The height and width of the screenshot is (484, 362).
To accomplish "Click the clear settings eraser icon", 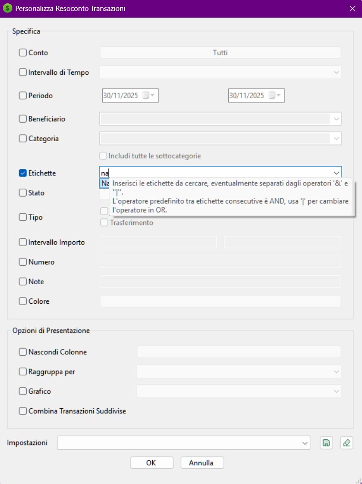I will coord(347,443).
